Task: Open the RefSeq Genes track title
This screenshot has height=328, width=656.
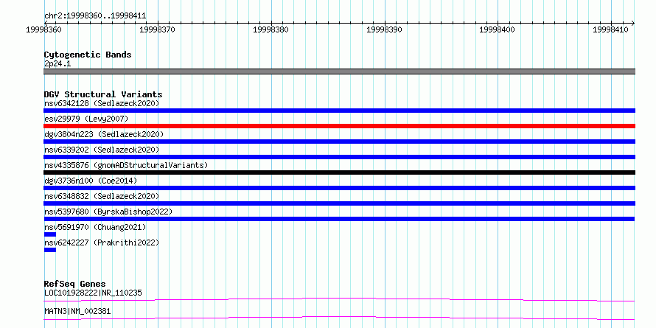Action: (74, 284)
